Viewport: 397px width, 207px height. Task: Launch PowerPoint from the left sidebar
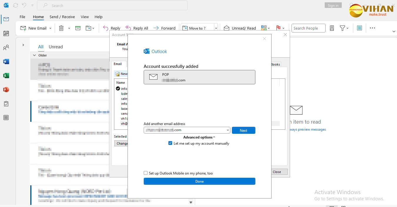[x=6, y=90]
